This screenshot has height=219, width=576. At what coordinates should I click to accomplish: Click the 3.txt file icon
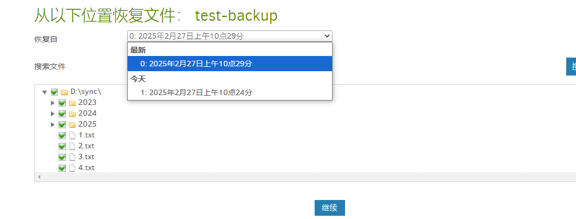click(x=72, y=157)
